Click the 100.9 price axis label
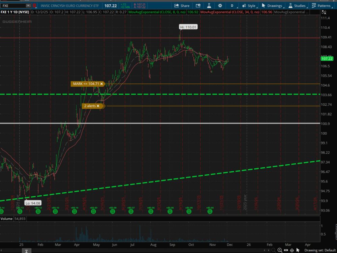This screenshot has height=253, width=337. click(x=325, y=123)
